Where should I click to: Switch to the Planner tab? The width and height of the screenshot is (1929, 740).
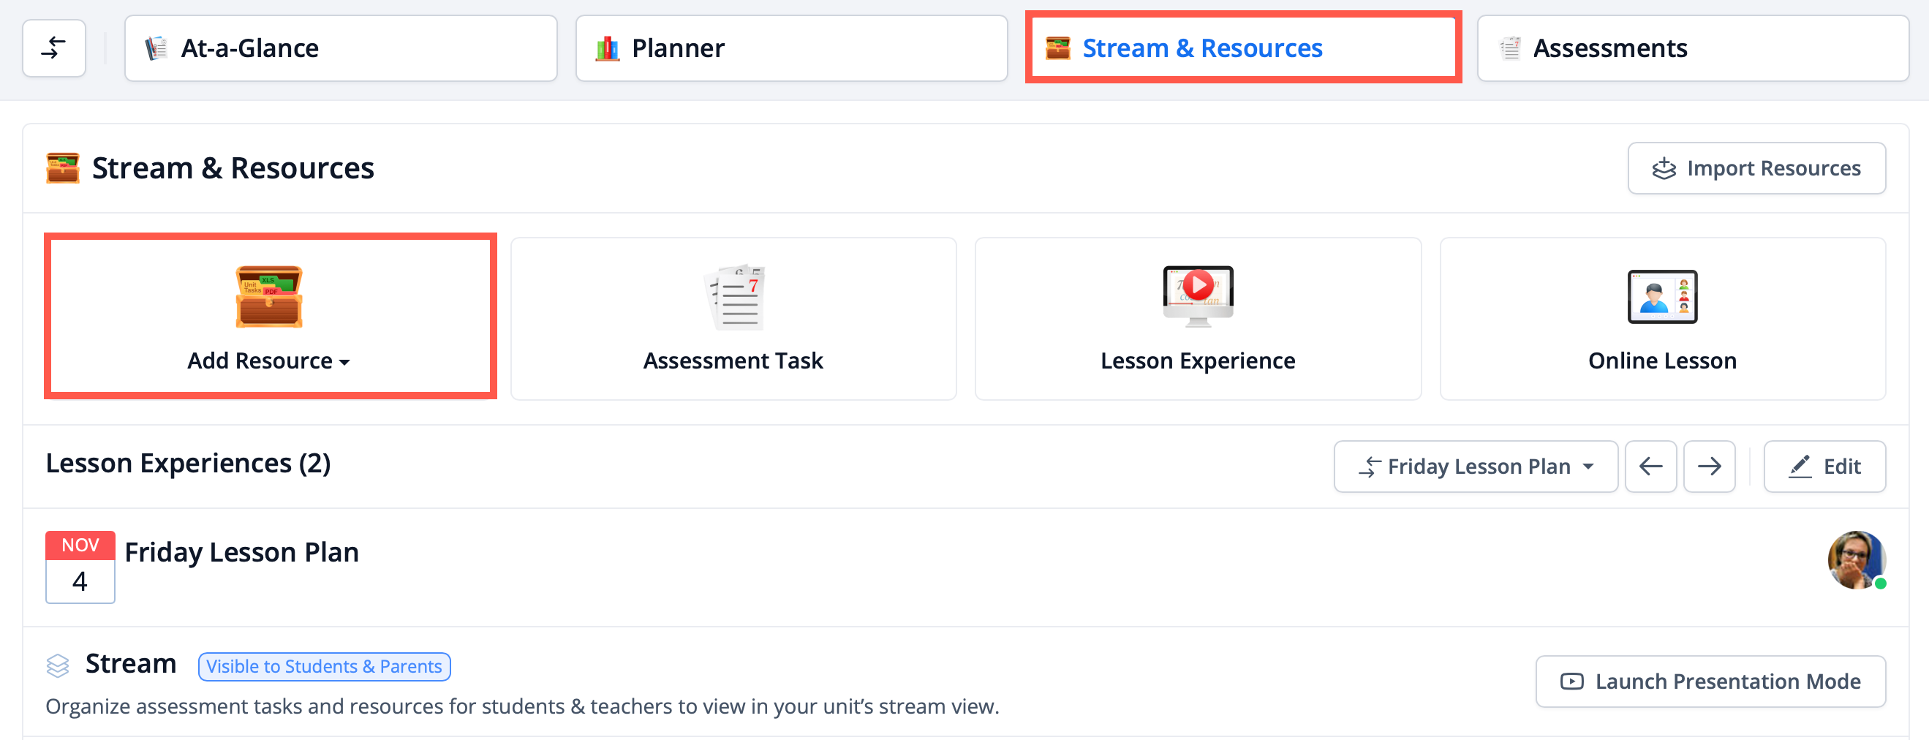coord(790,49)
